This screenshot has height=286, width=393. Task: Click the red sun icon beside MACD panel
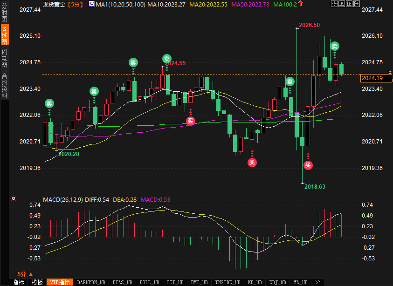coord(14,198)
